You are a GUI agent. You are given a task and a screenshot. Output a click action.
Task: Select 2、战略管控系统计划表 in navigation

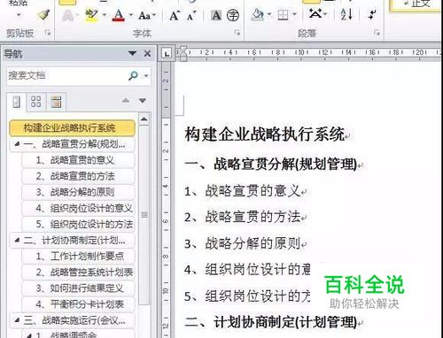point(78,272)
